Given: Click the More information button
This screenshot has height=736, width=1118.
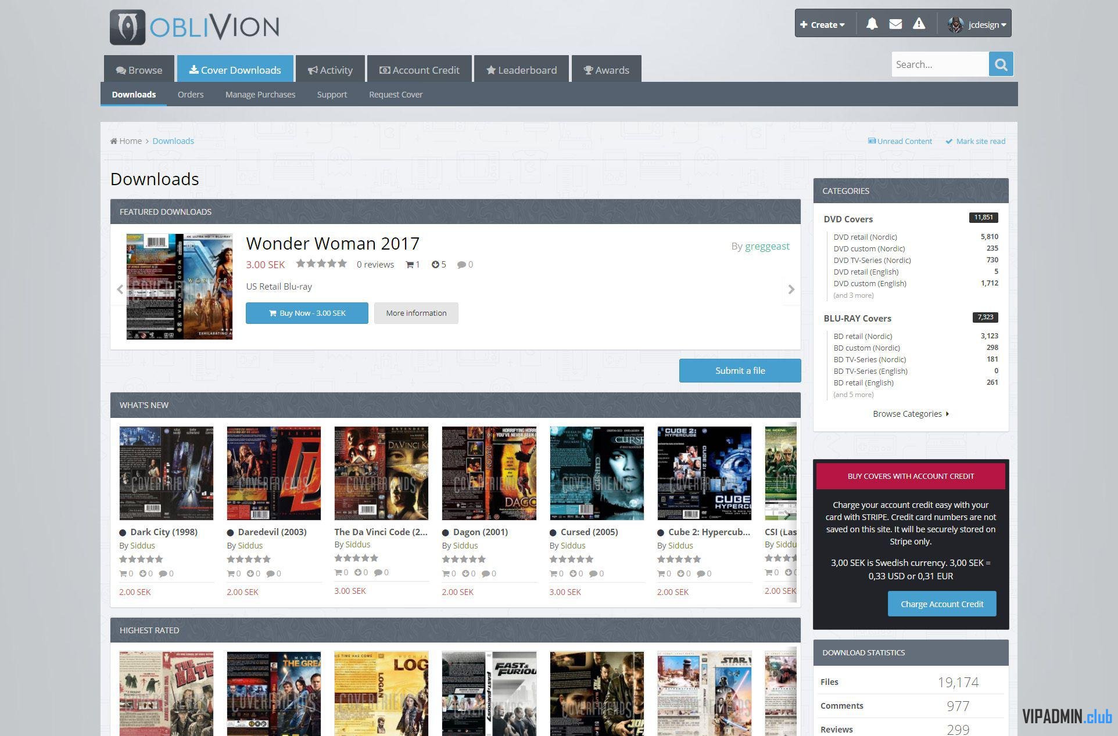Looking at the screenshot, I should coord(416,313).
